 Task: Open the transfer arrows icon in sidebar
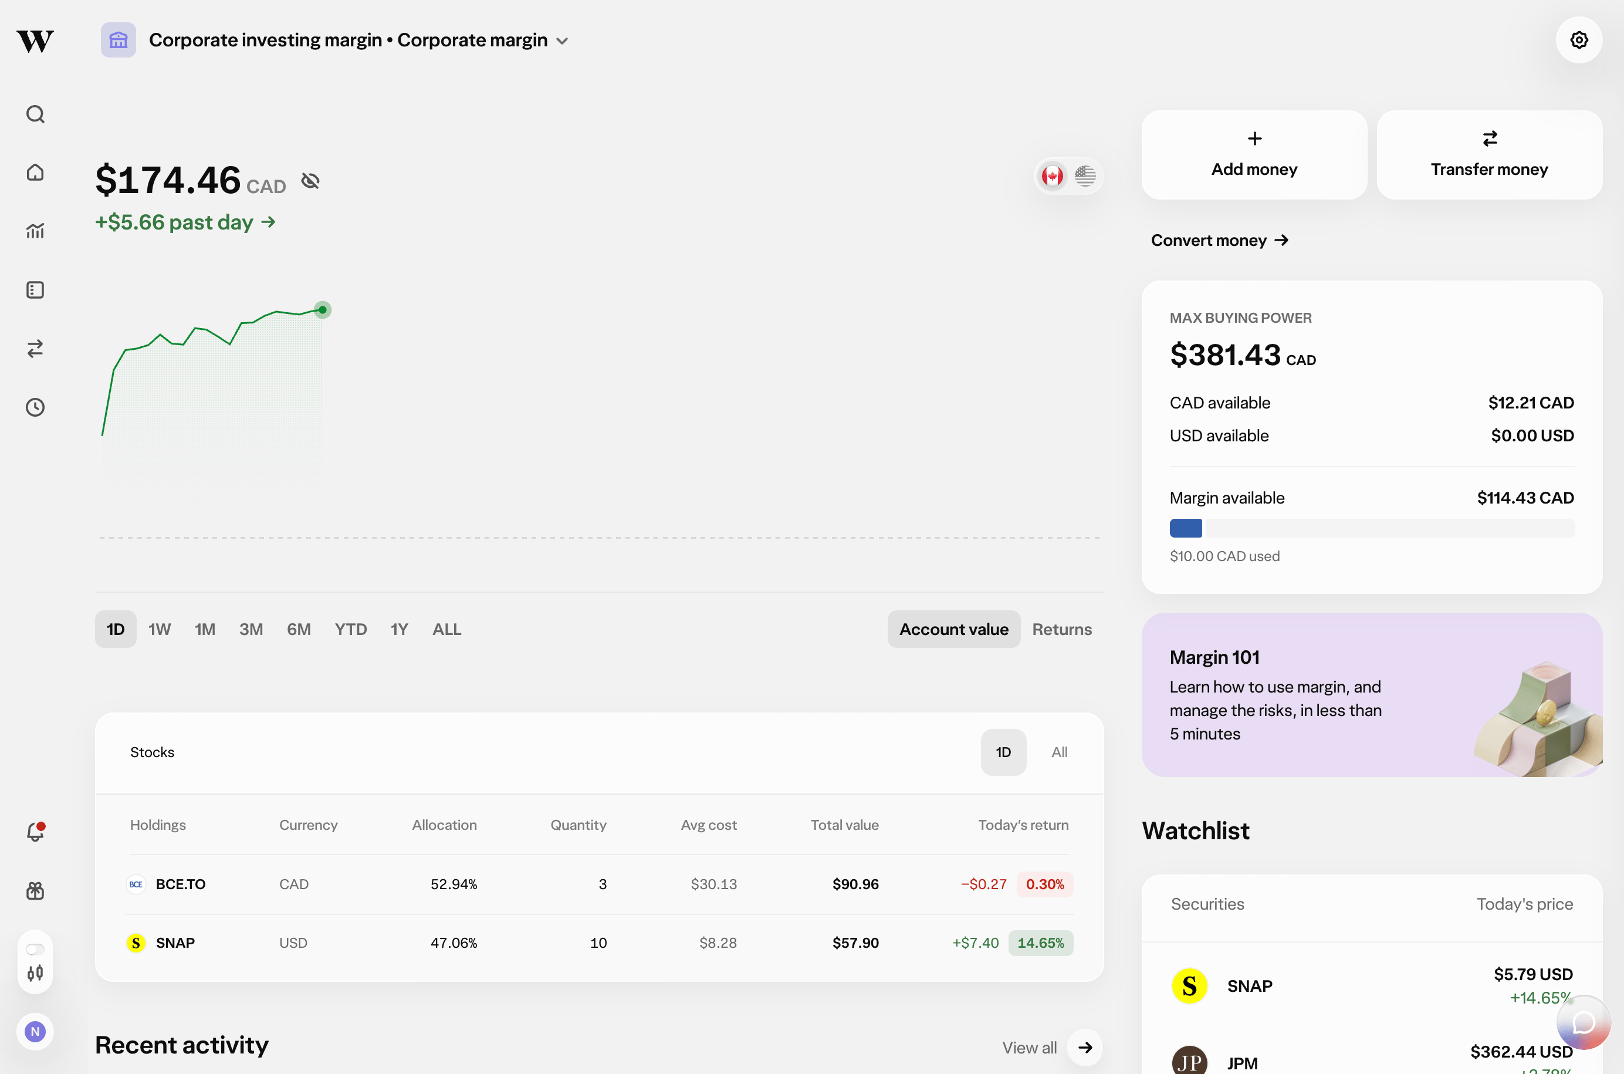coord(35,349)
